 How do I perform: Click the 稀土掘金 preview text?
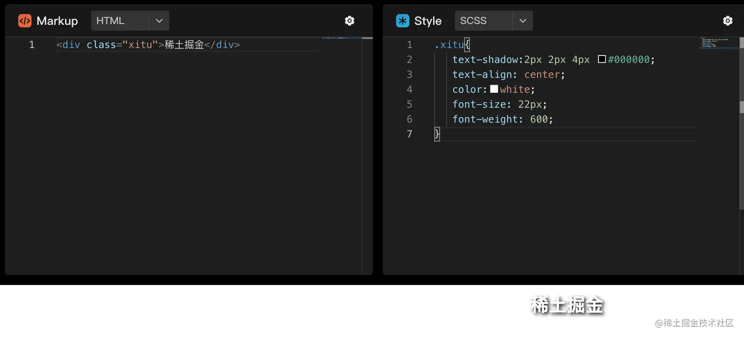tap(567, 305)
